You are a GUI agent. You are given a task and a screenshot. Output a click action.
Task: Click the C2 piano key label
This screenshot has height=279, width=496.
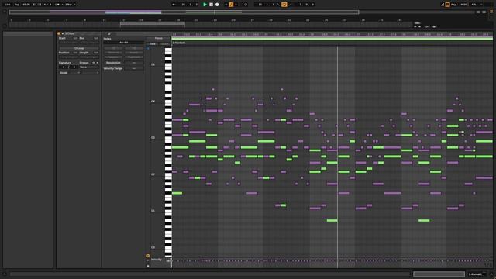153,174
